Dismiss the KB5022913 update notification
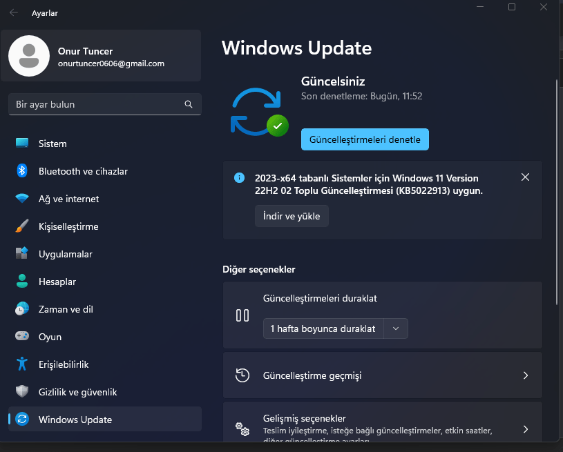 tap(525, 177)
